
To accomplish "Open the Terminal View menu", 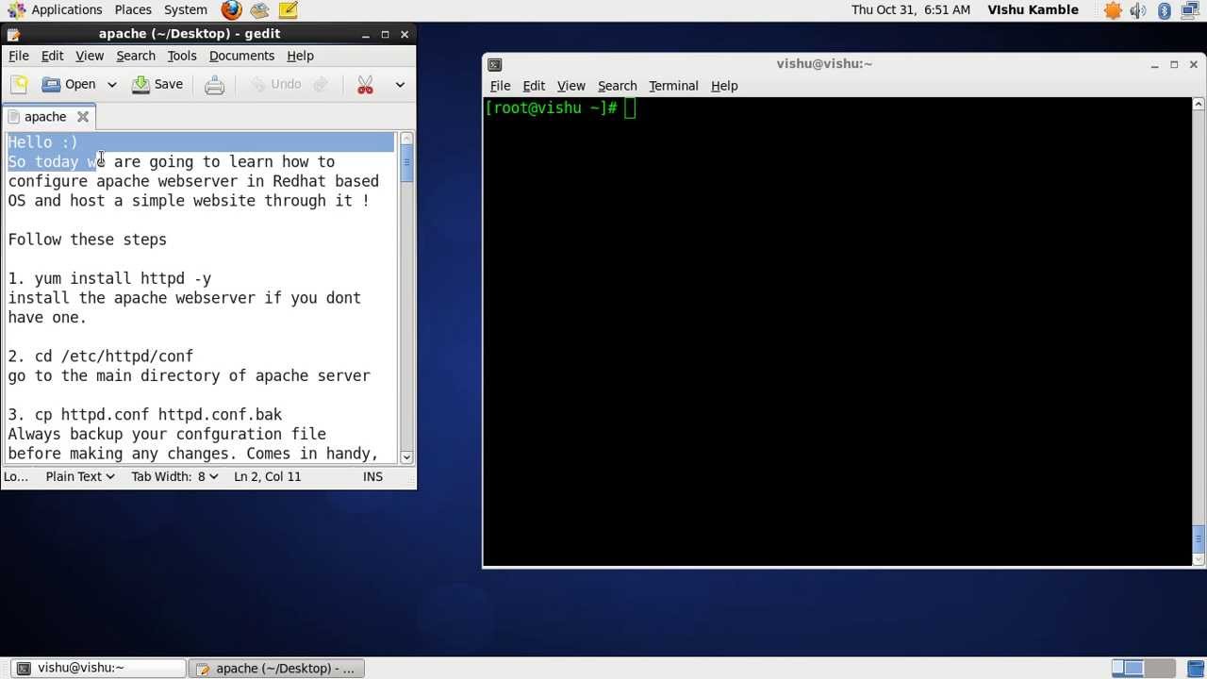I will [x=570, y=86].
